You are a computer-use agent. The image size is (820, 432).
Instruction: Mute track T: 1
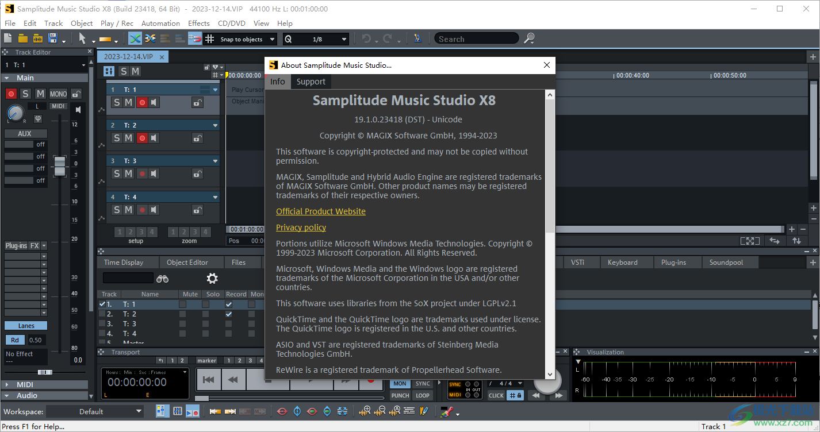pos(129,102)
